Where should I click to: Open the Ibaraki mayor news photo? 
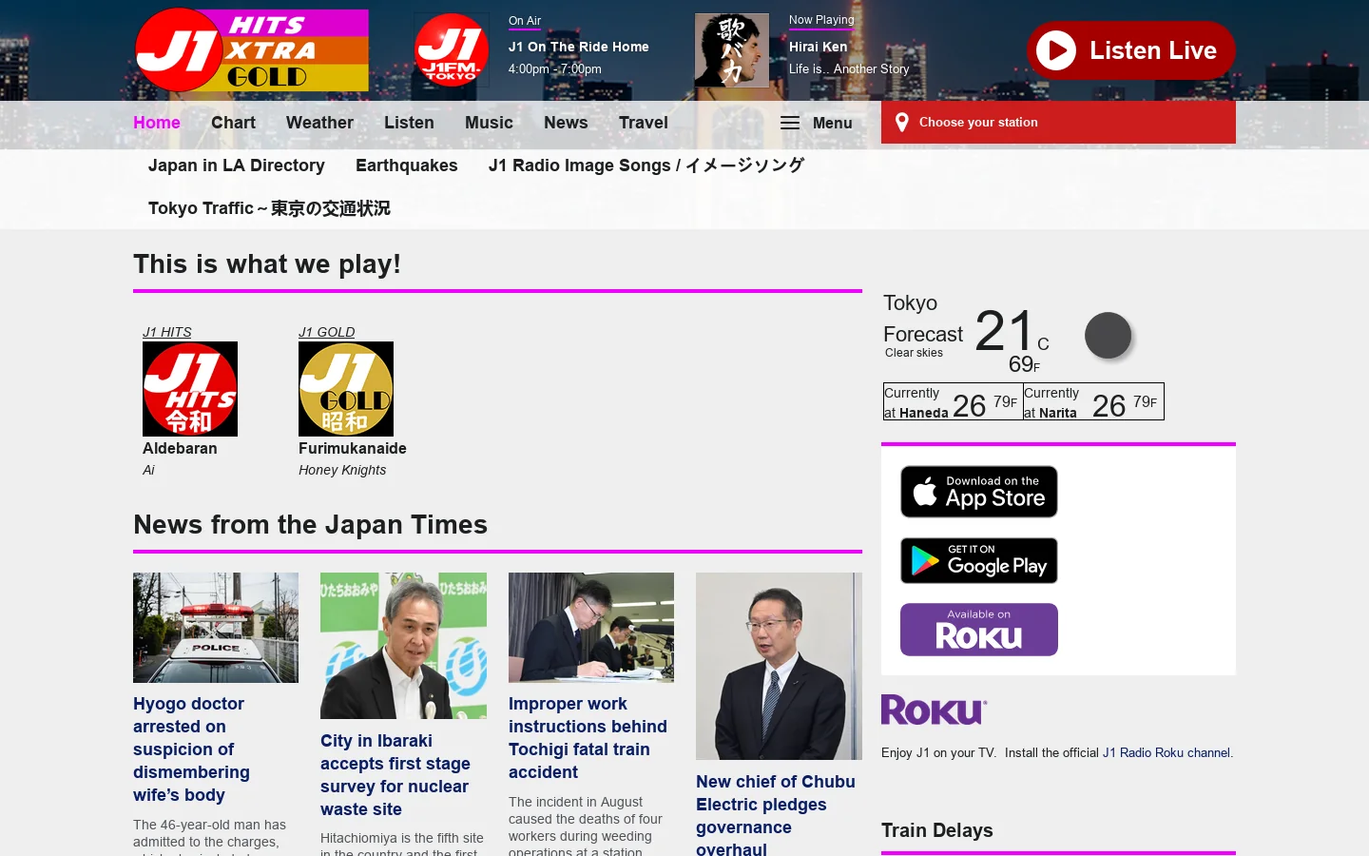click(x=403, y=646)
